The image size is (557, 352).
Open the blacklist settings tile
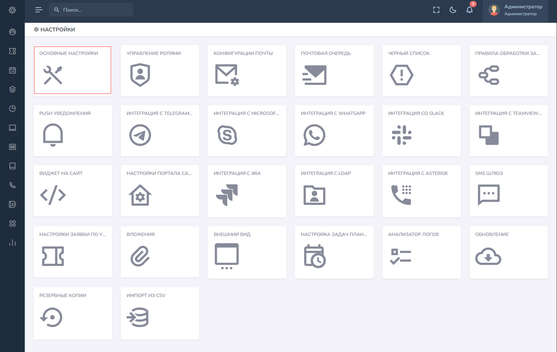[421, 71]
